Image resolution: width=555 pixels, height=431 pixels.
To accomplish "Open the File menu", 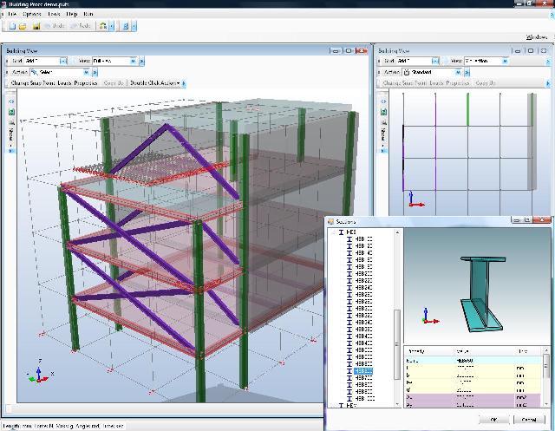I will [12, 15].
